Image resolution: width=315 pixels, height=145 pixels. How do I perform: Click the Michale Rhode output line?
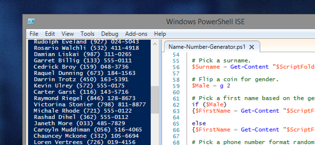pos(83,111)
